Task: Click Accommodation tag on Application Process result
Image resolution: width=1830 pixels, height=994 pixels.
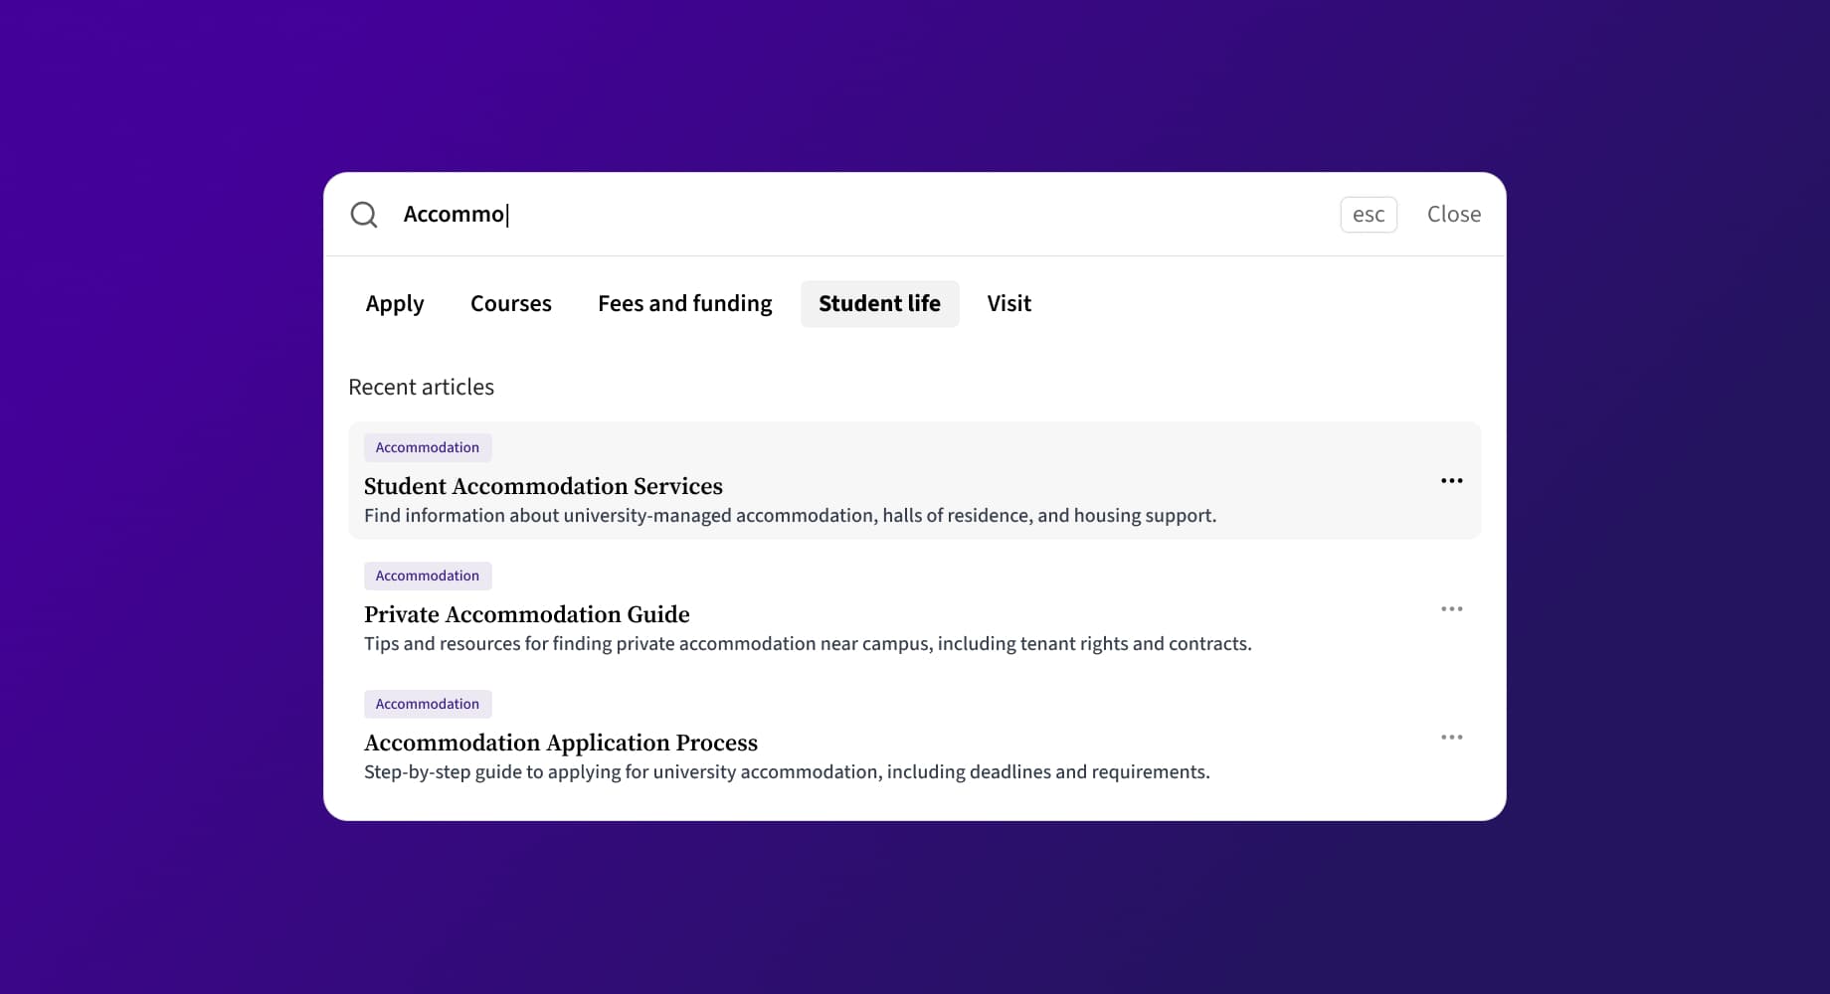Action: (428, 705)
